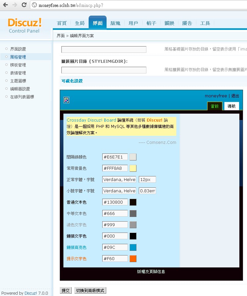247x296 pixels.
Task: Open the 淺色文字色 #999 color swatch
Action: pyautogui.click(x=133, y=225)
